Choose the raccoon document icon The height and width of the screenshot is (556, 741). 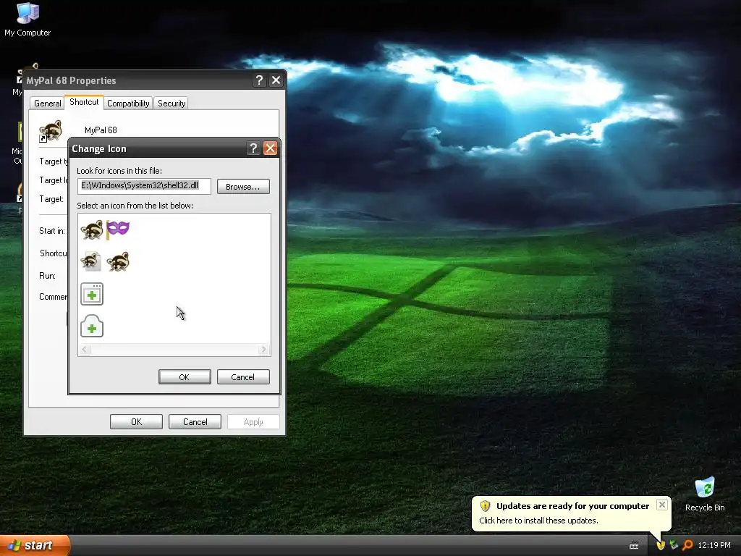point(91,261)
